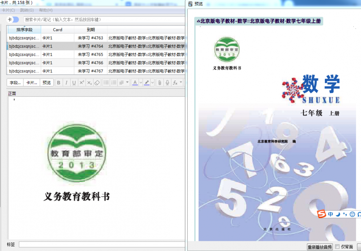Record audio with the microphone icon

pos(168,83)
